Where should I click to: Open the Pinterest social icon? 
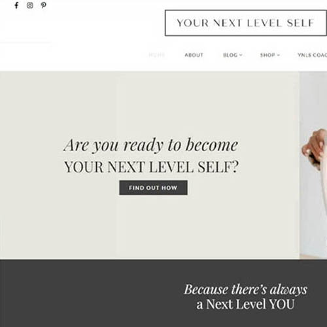44,5
